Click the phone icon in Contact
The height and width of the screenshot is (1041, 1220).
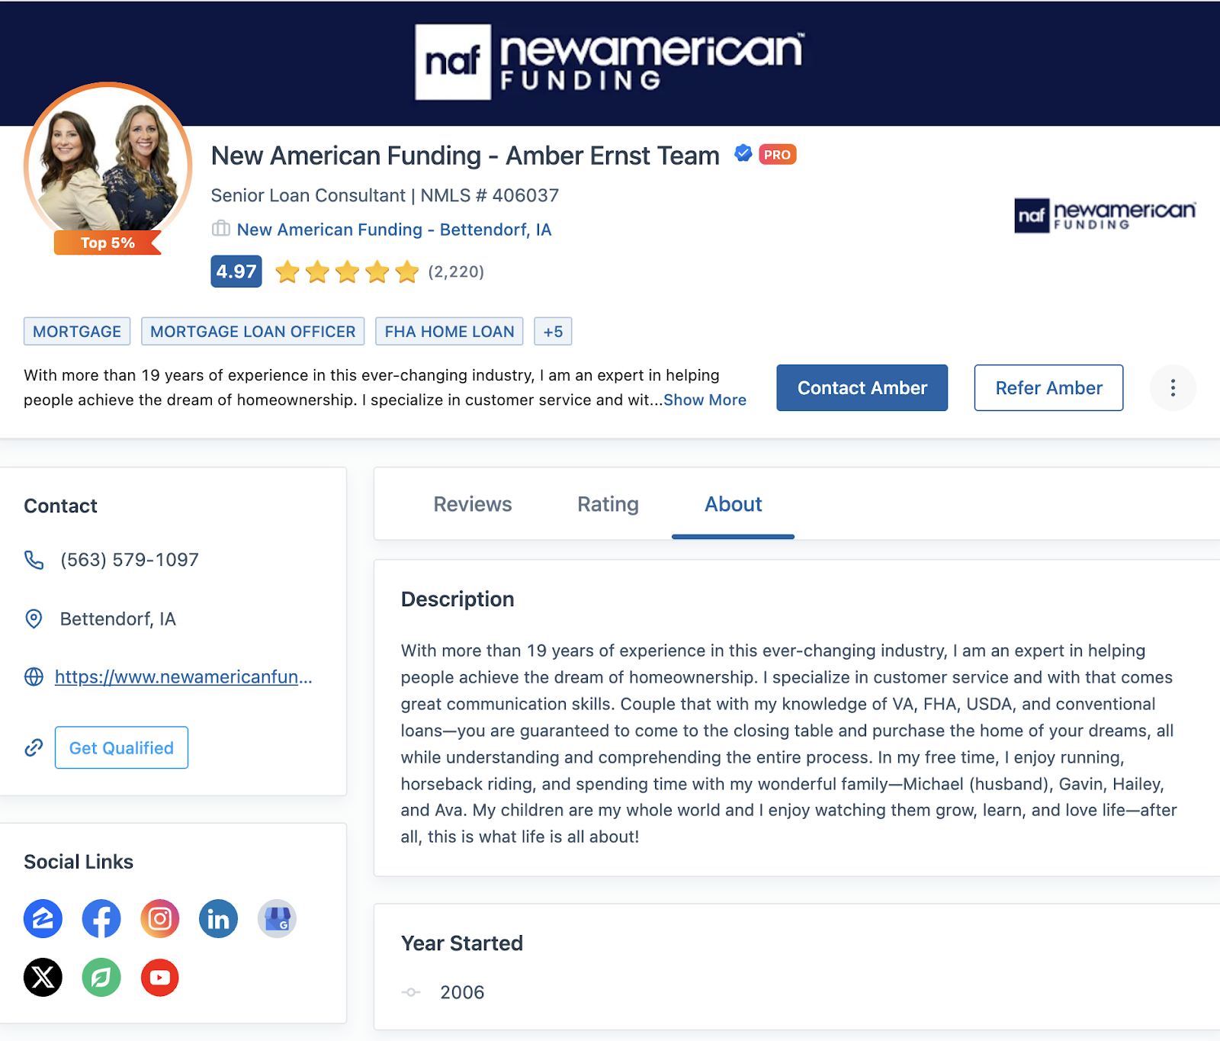[34, 560]
